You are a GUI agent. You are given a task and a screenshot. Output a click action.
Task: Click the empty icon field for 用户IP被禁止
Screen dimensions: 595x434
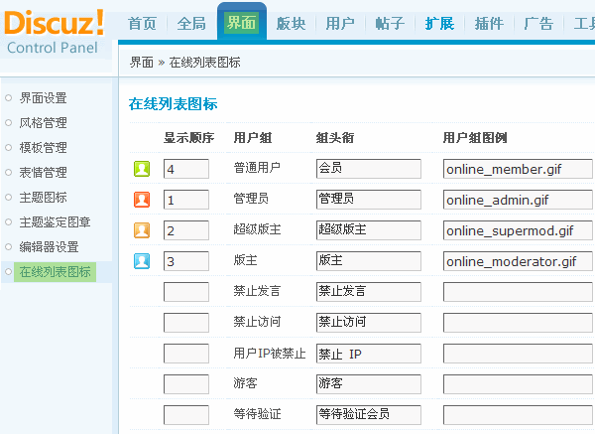tap(518, 354)
